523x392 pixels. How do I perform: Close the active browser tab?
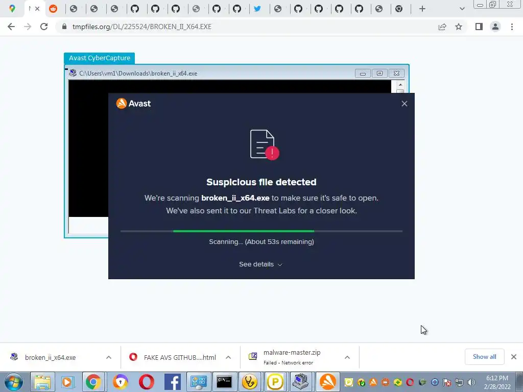click(x=37, y=9)
